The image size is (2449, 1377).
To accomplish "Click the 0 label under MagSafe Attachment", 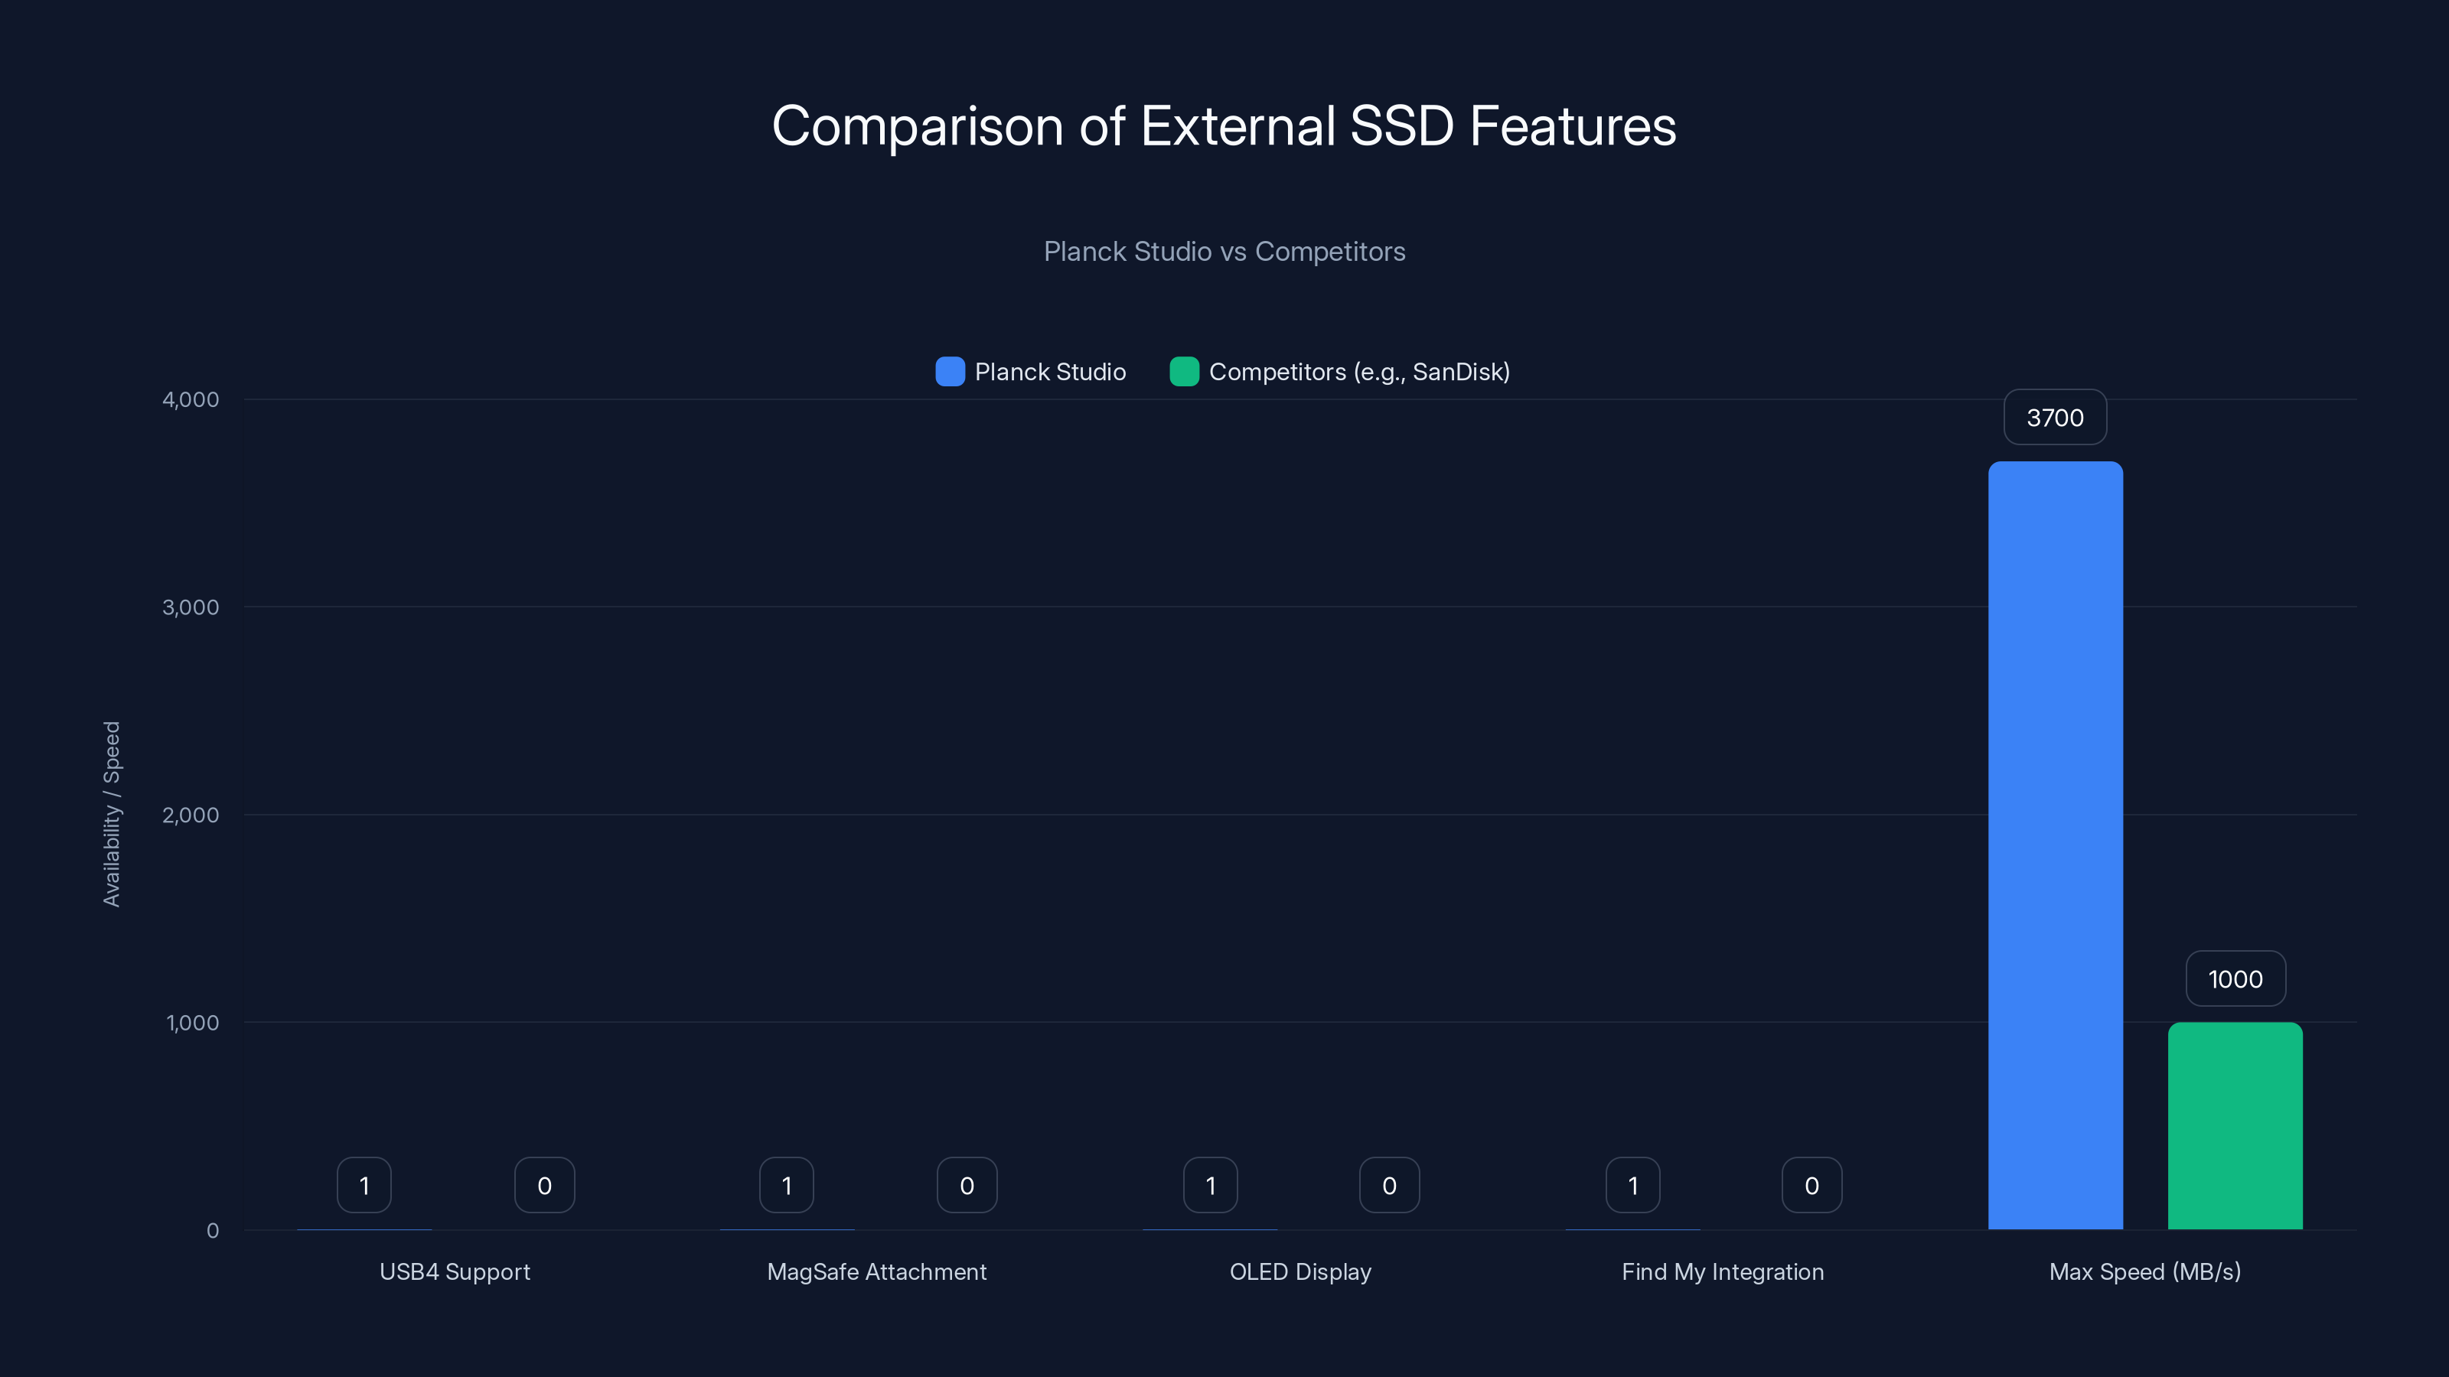I will pyautogui.click(x=967, y=1184).
